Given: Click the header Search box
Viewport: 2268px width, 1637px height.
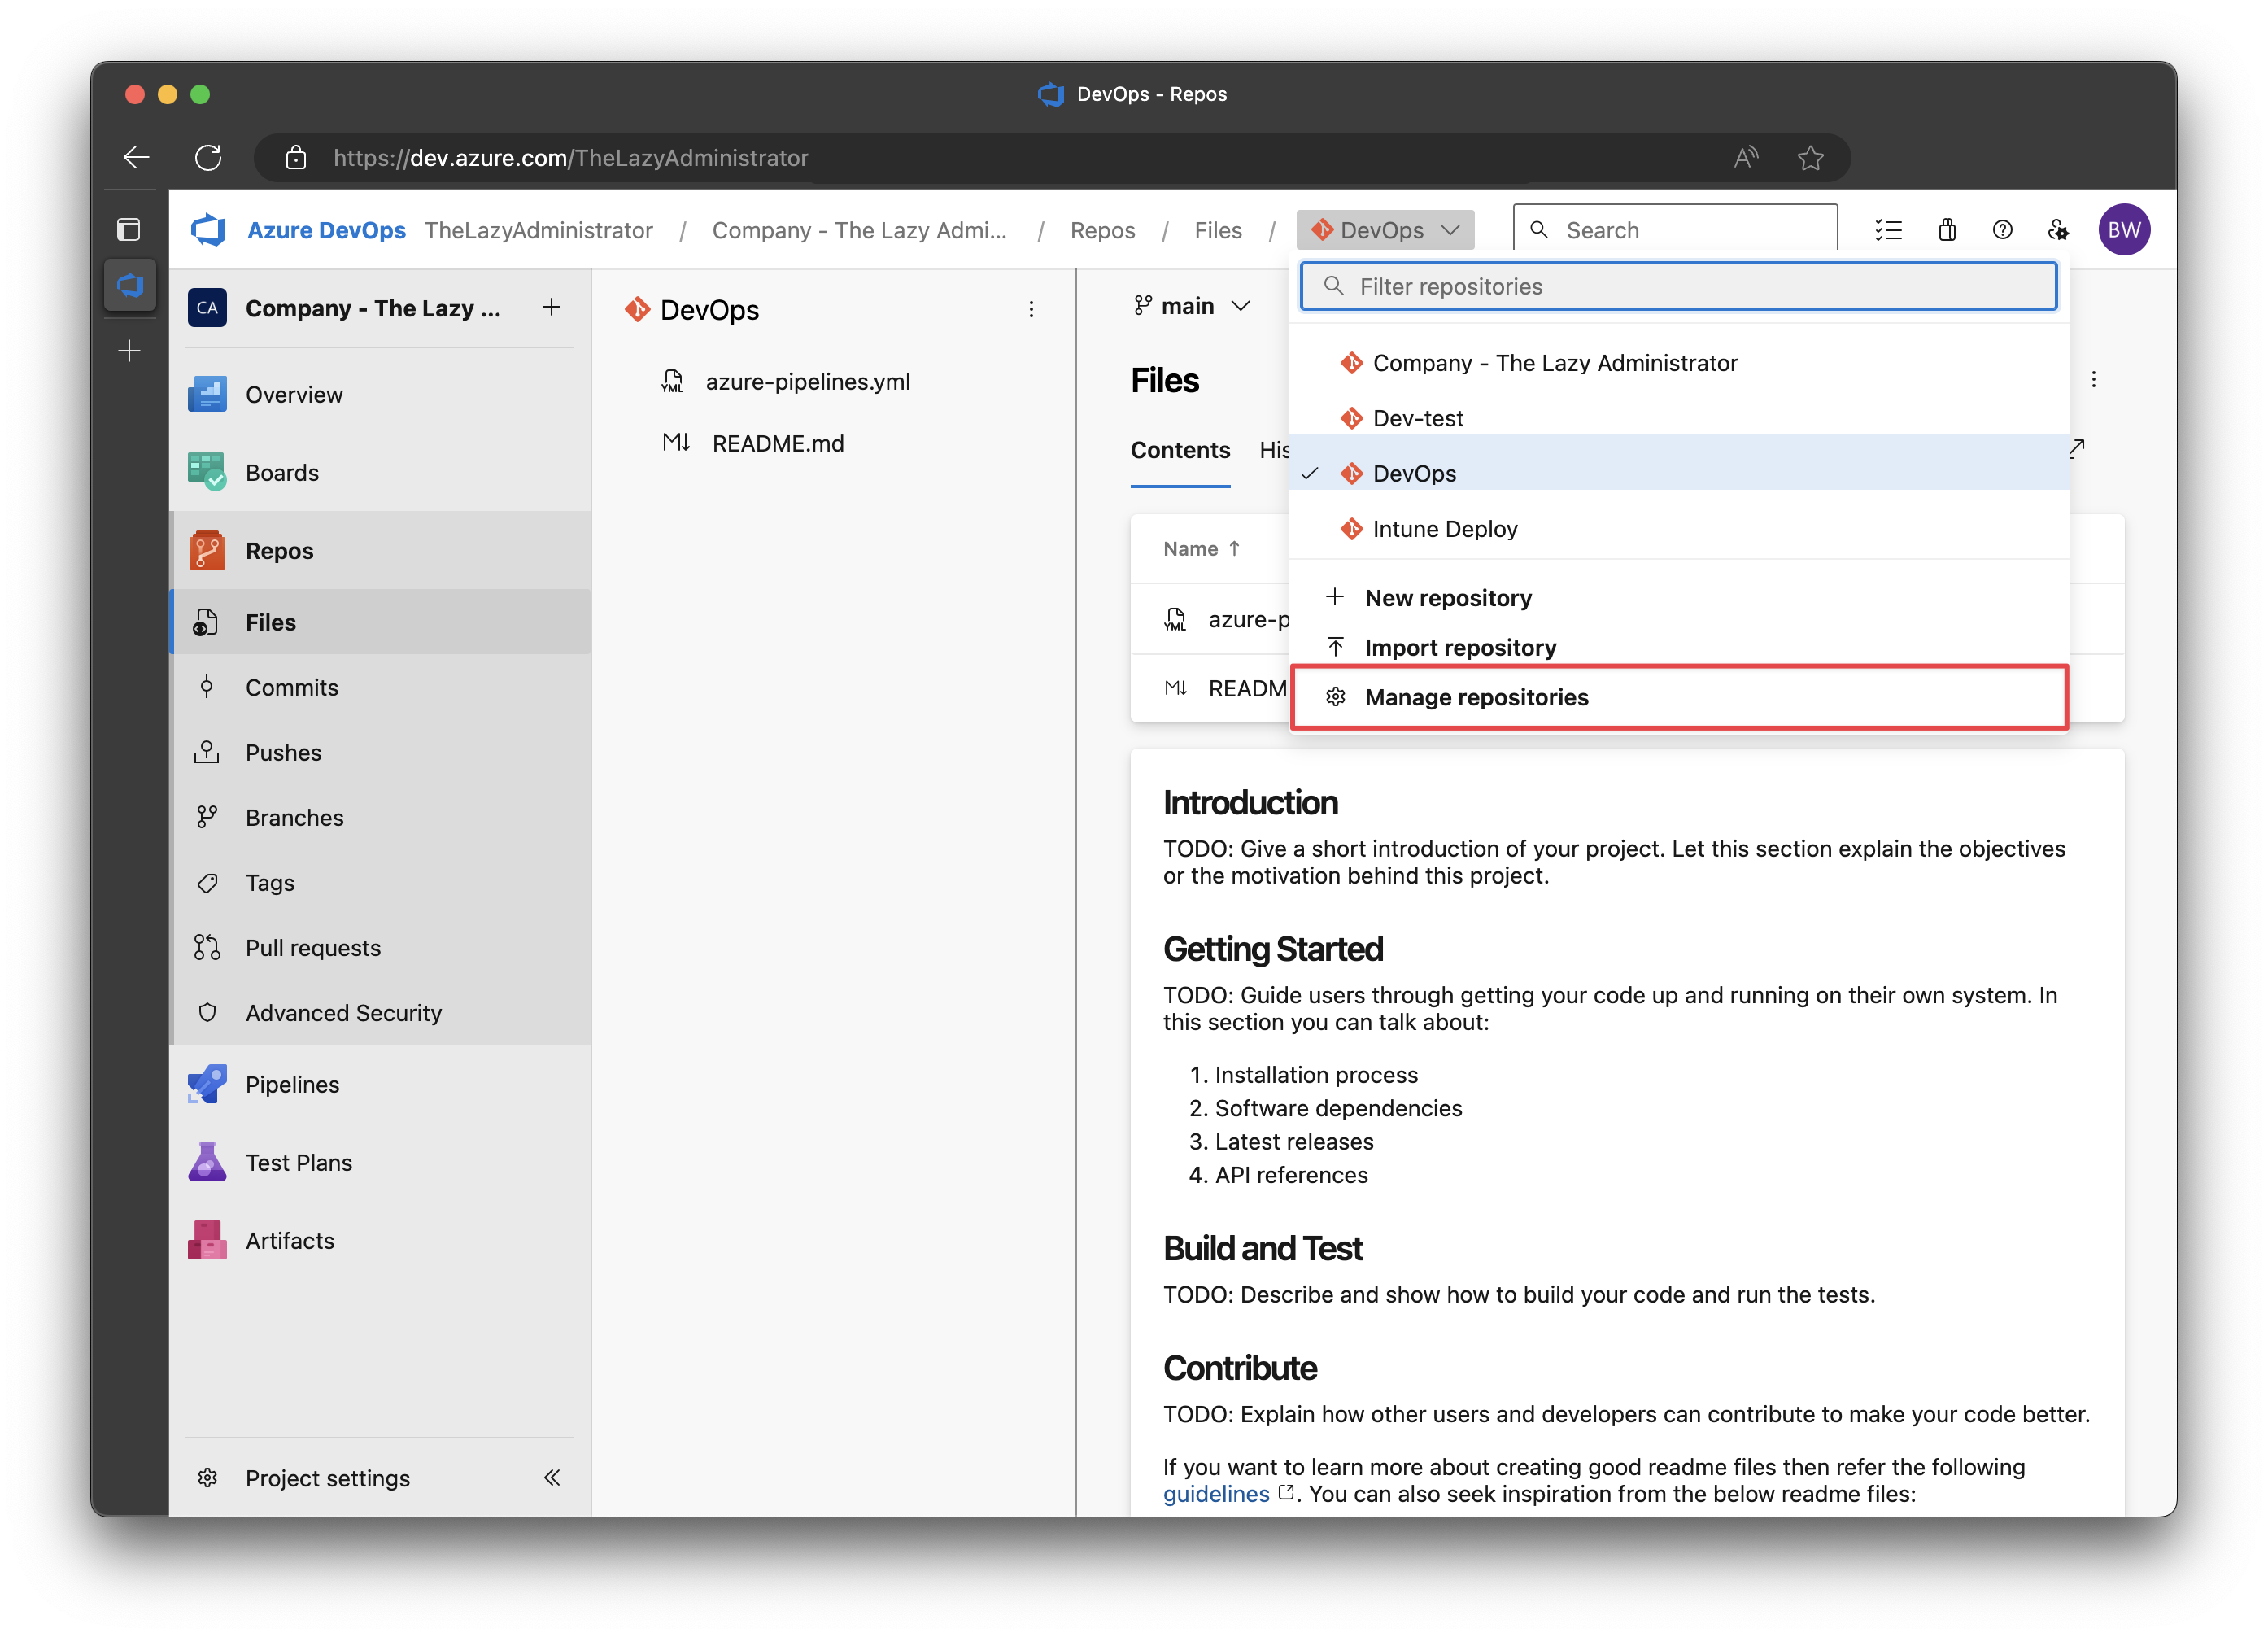Looking at the screenshot, I should coord(1675,230).
